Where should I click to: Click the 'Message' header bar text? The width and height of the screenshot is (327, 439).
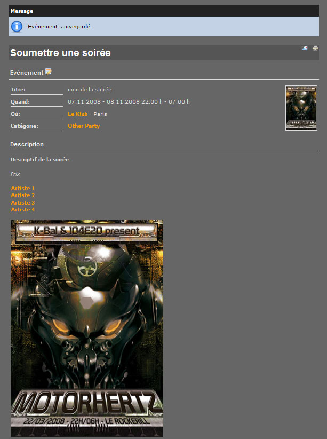click(22, 11)
